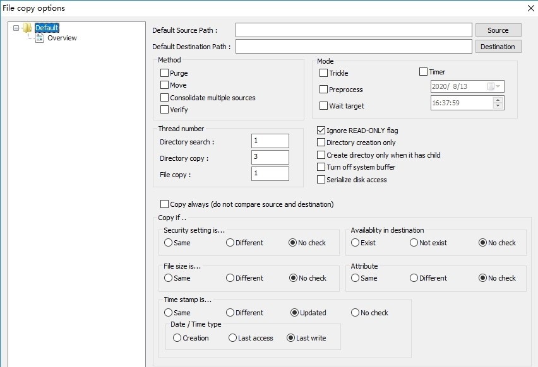Check Create directoy only when it has child
The height and width of the screenshot is (367, 538).
coord(321,155)
